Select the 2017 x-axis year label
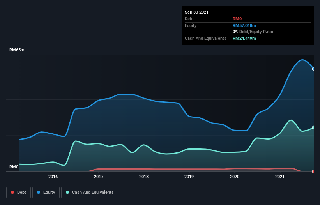The height and width of the screenshot is (205, 320). coord(99,177)
